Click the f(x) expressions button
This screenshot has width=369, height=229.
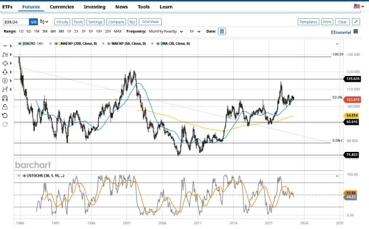[x=132, y=22]
